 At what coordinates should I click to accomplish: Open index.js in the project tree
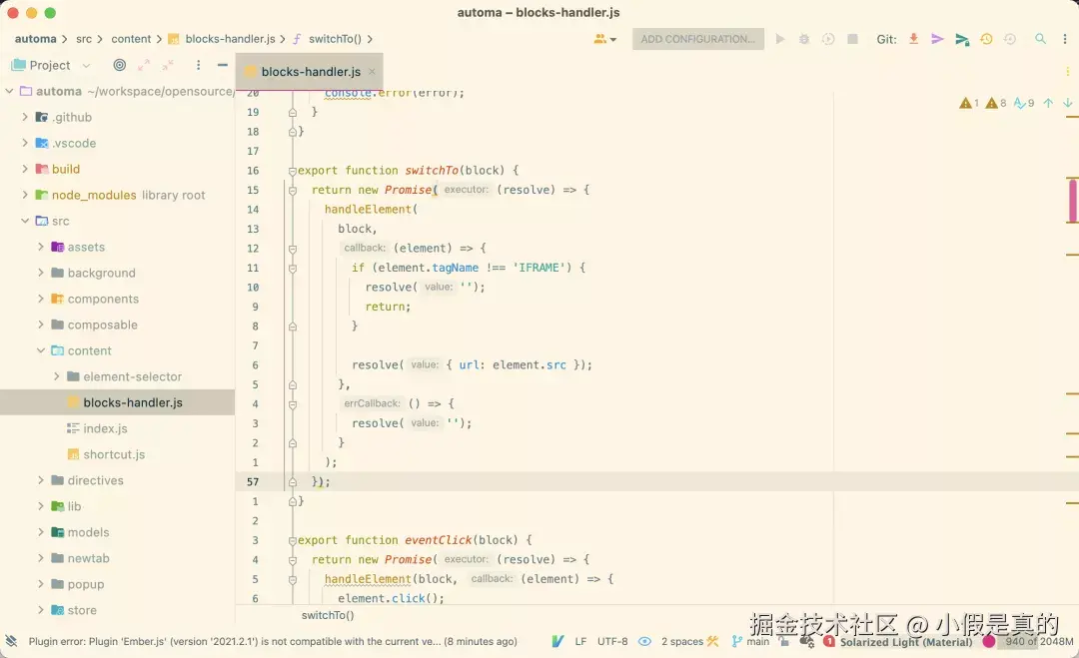coord(105,428)
